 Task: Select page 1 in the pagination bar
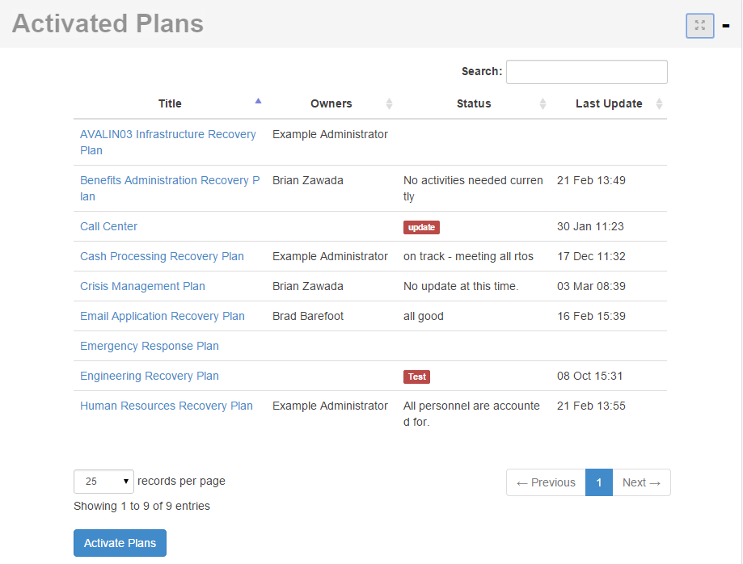[x=599, y=482]
